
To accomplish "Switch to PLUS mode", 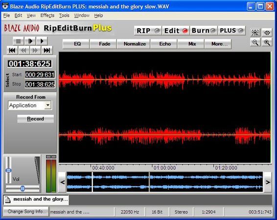I will coord(231,31).
